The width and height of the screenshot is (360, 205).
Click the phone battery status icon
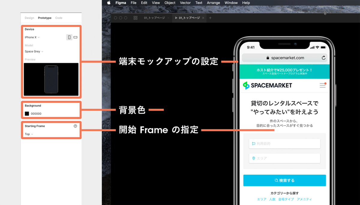[x=323, y=47]
